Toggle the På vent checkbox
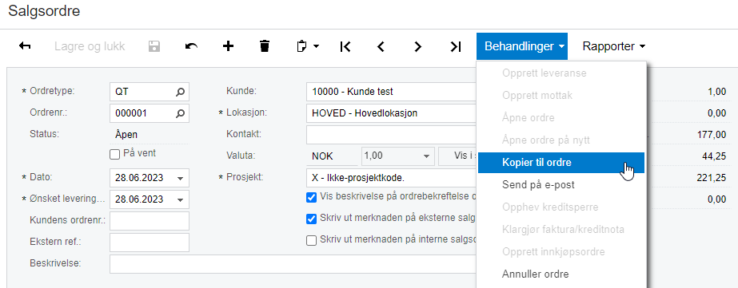 (114, 154)
